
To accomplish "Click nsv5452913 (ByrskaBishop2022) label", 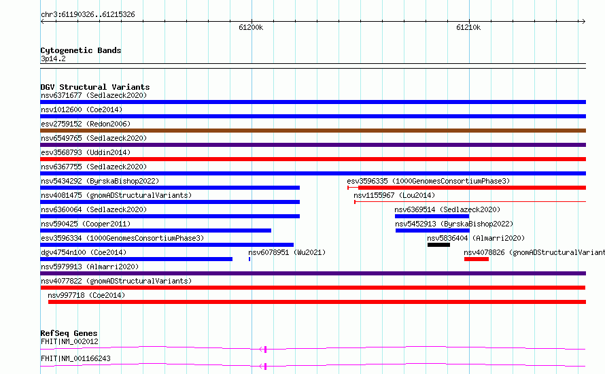I will (454, 224).
